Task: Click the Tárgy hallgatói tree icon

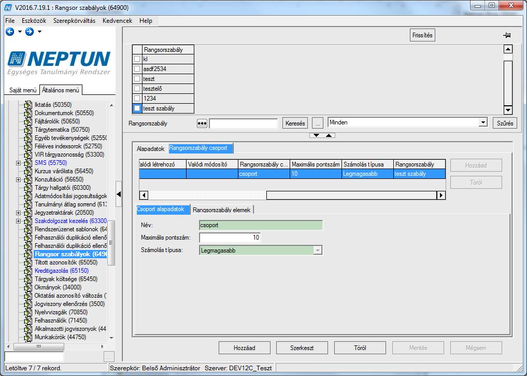Action: (x=28, y=188)
